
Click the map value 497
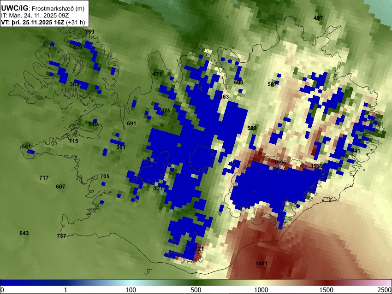[318, 18]
